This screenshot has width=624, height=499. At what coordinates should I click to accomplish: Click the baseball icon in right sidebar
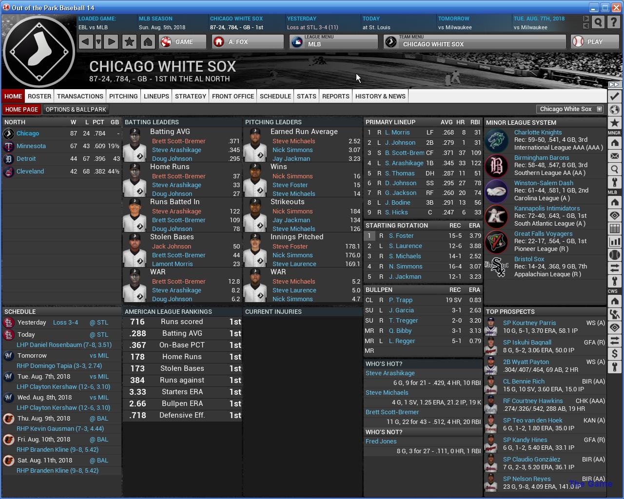pyautogui.click(x=614, y=255)
